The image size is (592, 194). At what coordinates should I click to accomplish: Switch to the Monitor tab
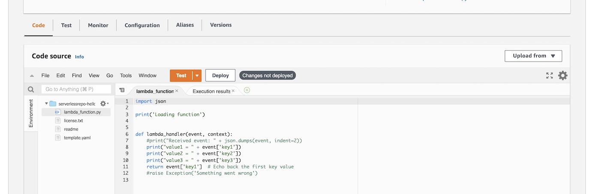98,25
